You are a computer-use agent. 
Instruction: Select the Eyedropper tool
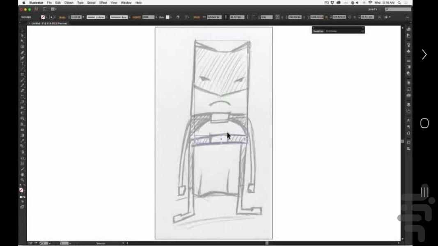22,141
